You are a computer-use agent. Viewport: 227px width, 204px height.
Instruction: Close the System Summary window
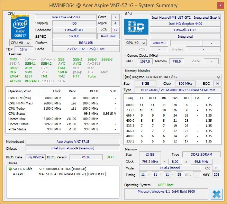tap(220, 6)
